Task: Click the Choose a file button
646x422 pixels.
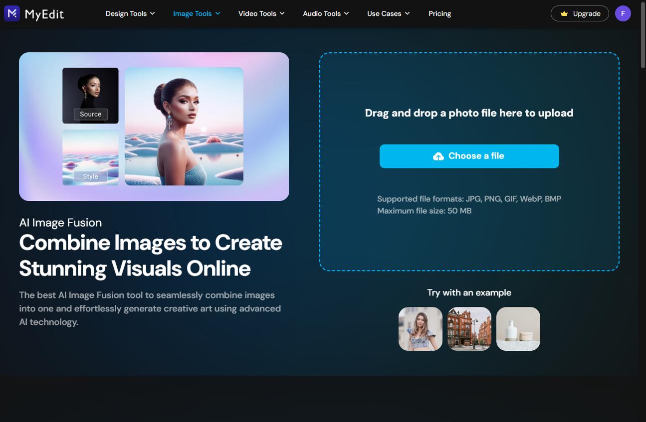Action: [x=469, y=156]
